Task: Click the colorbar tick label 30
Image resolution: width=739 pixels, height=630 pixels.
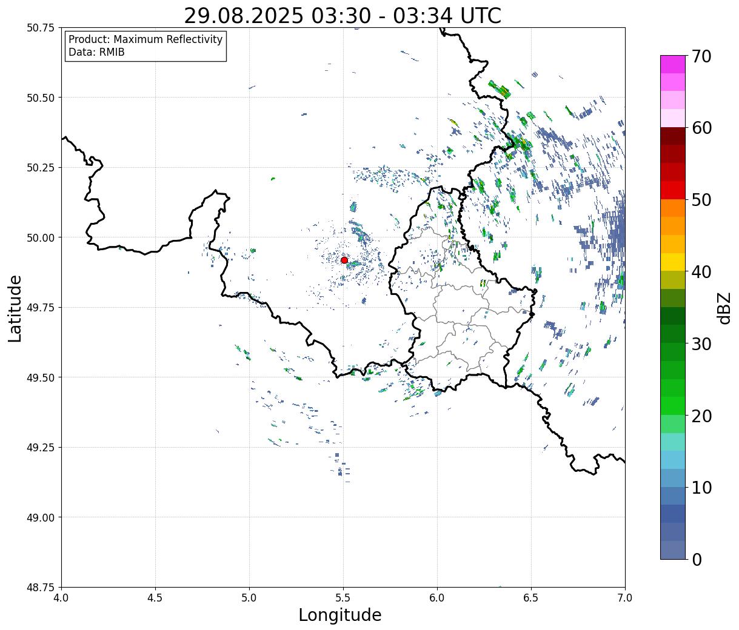Action: point(701,344)
